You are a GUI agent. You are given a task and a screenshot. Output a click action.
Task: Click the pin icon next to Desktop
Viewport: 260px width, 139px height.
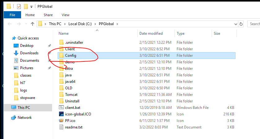[x=49, y=46]
